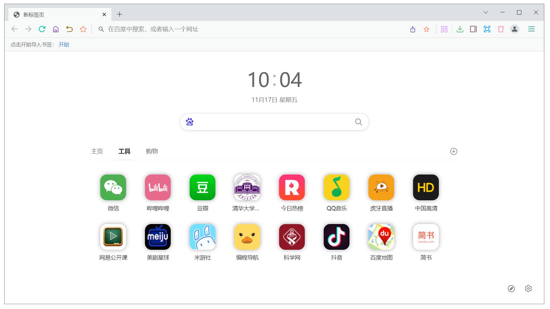Expand the tab list chevron

pos(486,13)
